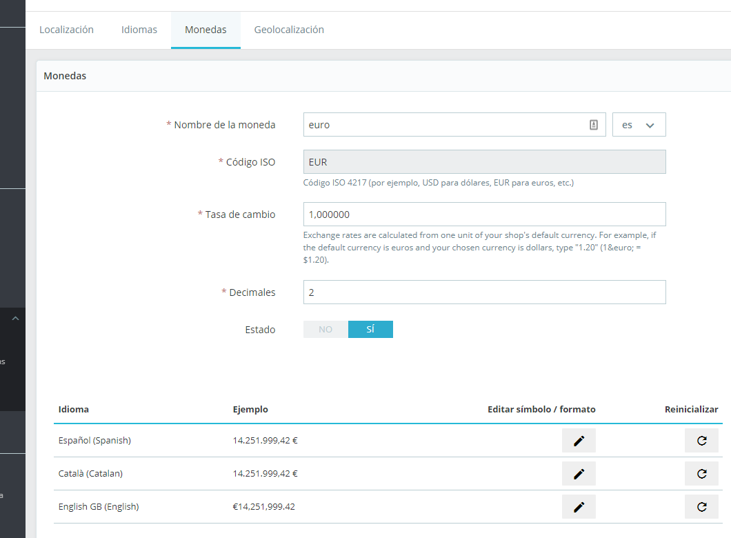This screenshot has width=731, height=538.
Task: Edit symbol format for Català row
Action: (x=579, y=474)
